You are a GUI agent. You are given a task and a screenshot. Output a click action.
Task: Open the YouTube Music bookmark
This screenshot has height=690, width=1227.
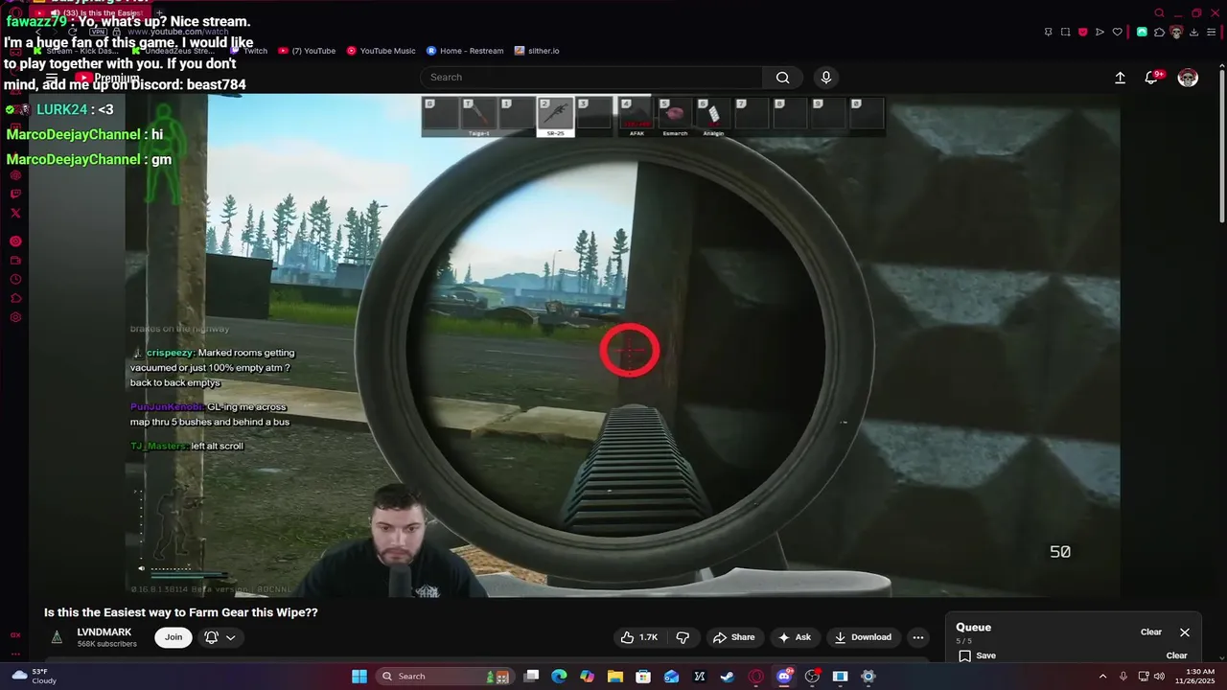pyautogui.click(x=382, y=51)
